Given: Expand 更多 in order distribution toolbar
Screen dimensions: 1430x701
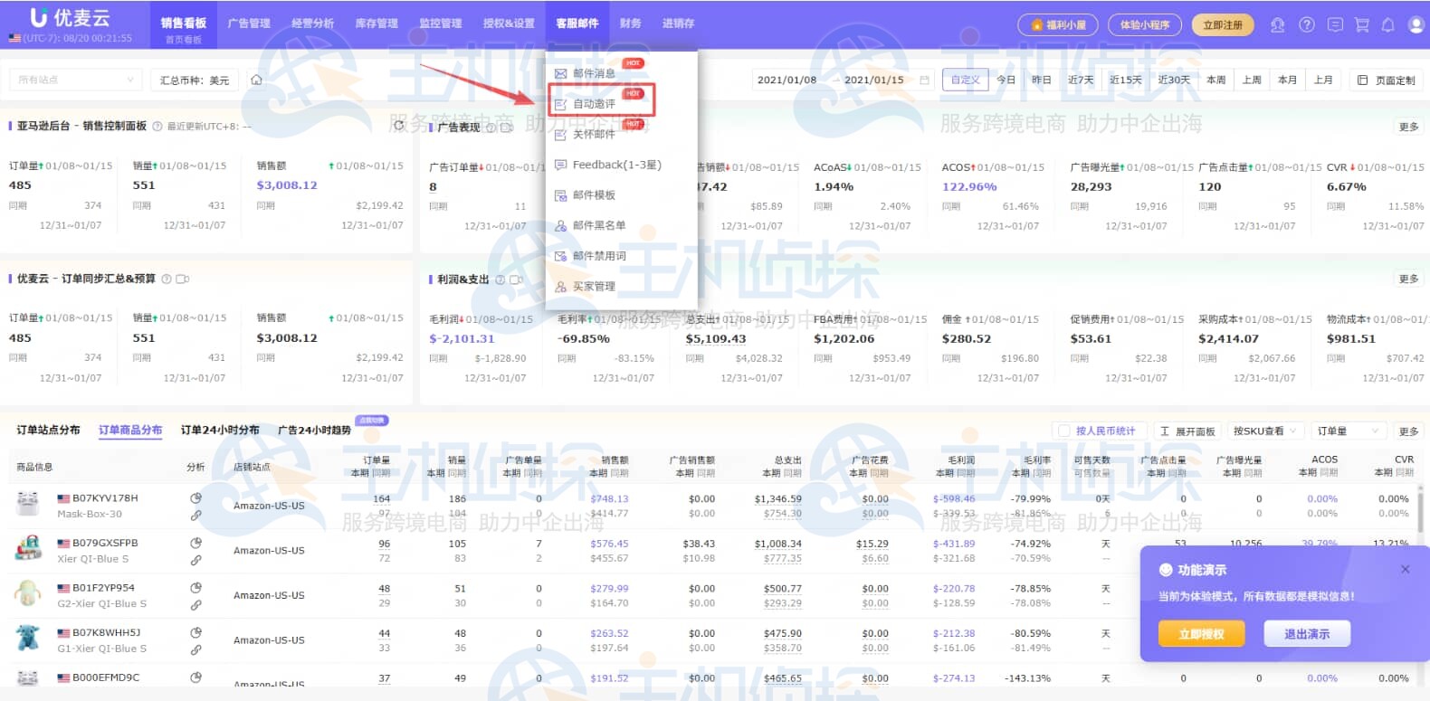Looking at the screenshot, I should (1409, 431).
